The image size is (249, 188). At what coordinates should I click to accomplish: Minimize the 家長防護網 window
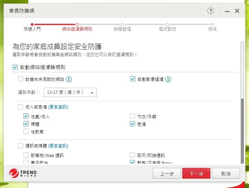click(227, 11)
